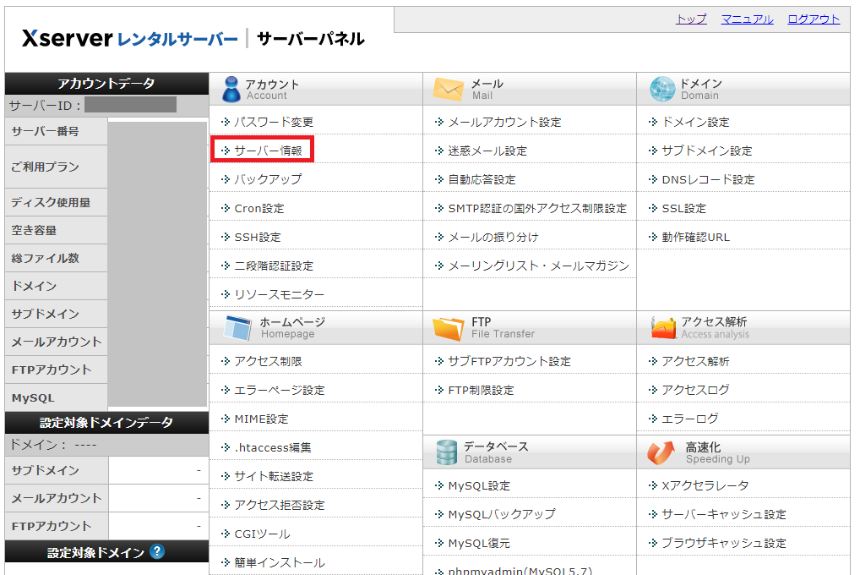Image resolution: width=860 pixels, height=575 pixels.
Task: Open アクセス拒否設定
Action: point(279,506)
